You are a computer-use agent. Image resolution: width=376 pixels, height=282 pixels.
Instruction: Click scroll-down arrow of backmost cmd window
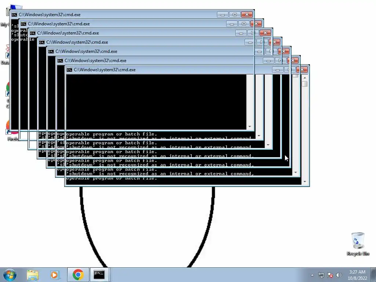[x=250, y=127]
